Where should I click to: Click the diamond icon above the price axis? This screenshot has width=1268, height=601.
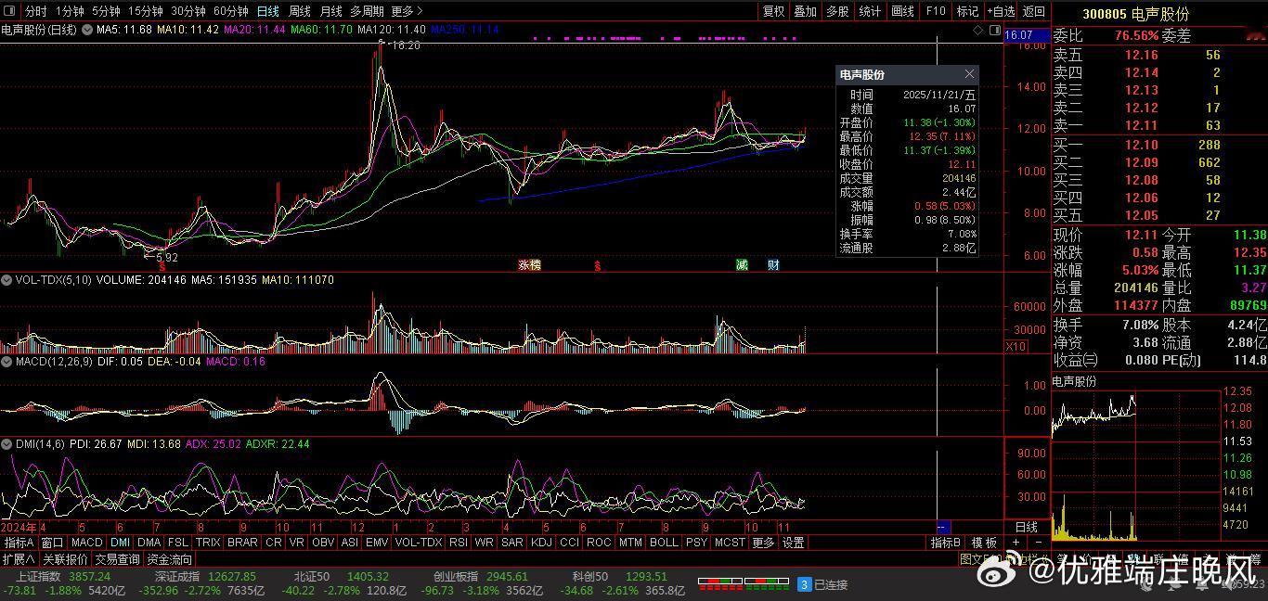pyautogui.click(x=978, y=31)
